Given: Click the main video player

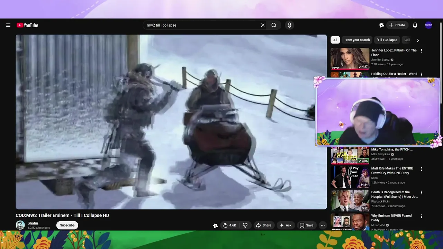Looking at the screenshot, I should 171,122.
